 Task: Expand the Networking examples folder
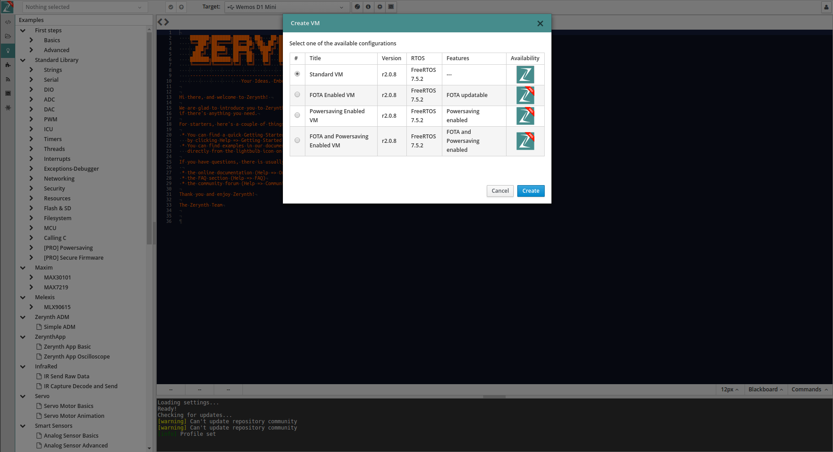coord(31,178)
